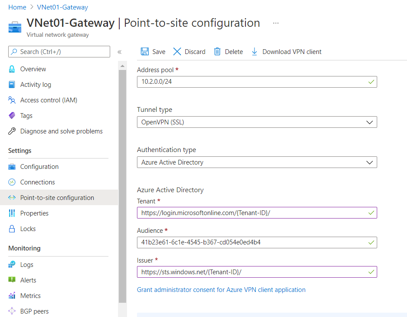
Task: Click the Connections circle icon
Action: (12, 182)
